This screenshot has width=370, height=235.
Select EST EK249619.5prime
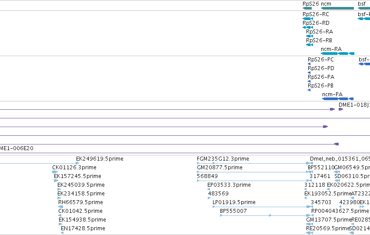pos(100,159)
